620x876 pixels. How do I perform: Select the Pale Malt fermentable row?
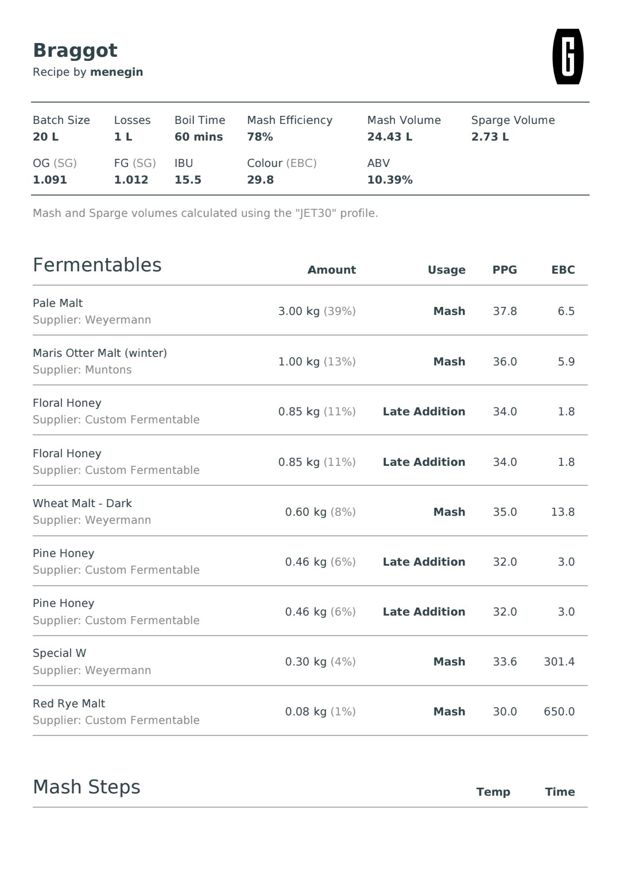(310, 311)
